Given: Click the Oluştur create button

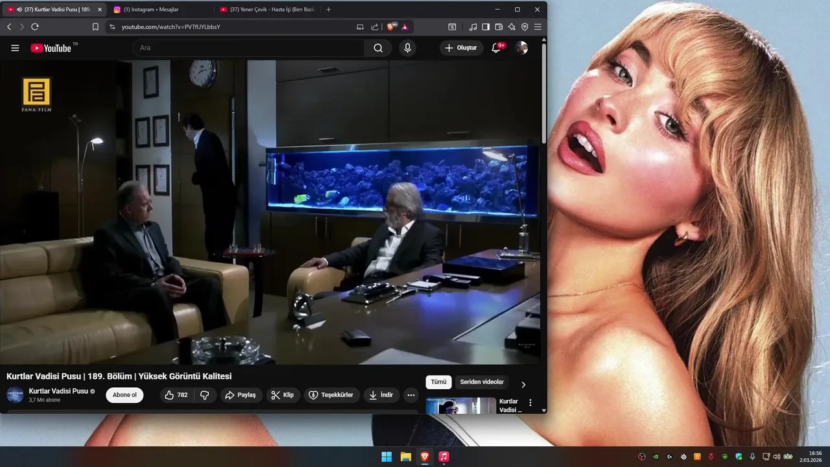Looking at the screenshot, I should (x=461, y=48).
